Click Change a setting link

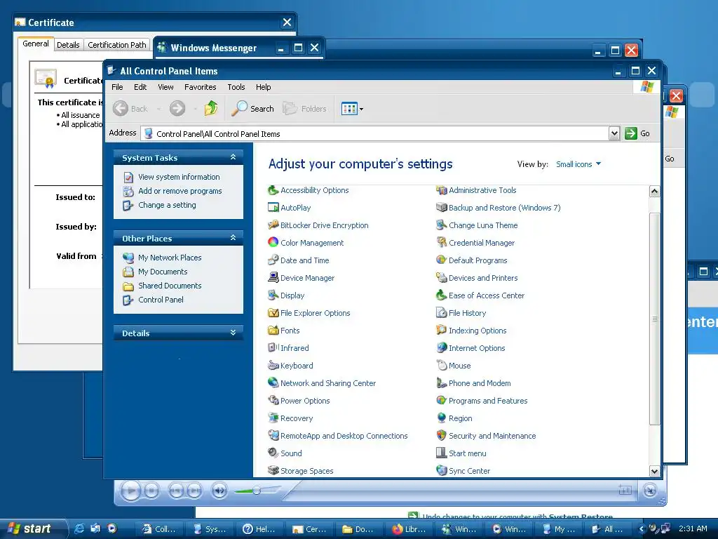coord(167,205)
